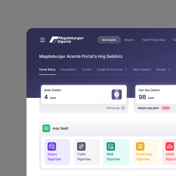Click the green Hızlı Teklif grid icon
The image size is (176, 176).
(x=46, y=128)
